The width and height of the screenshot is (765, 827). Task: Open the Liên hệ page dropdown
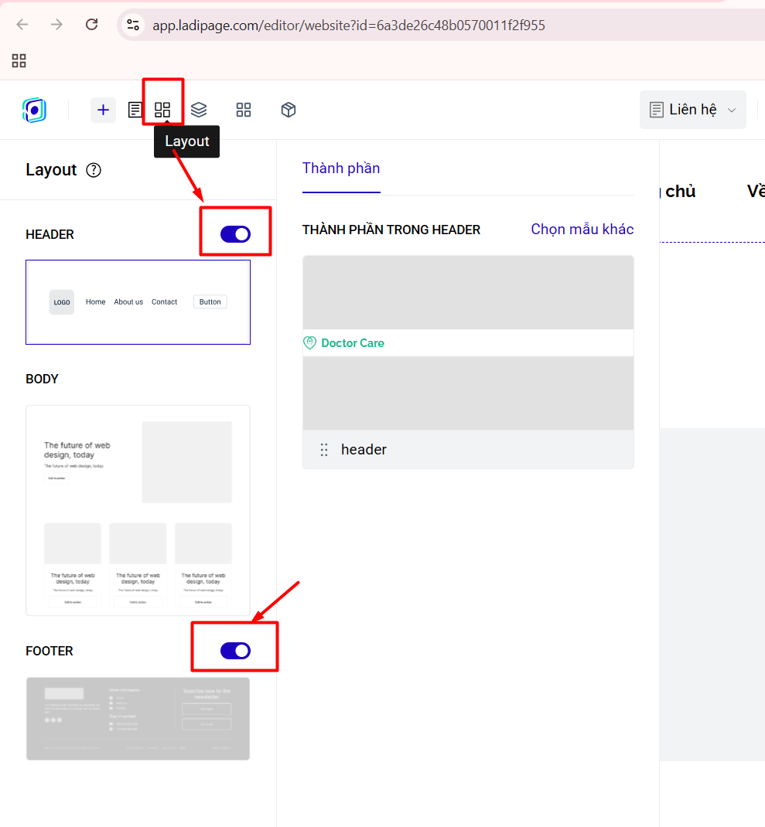[x=692, y=110]
